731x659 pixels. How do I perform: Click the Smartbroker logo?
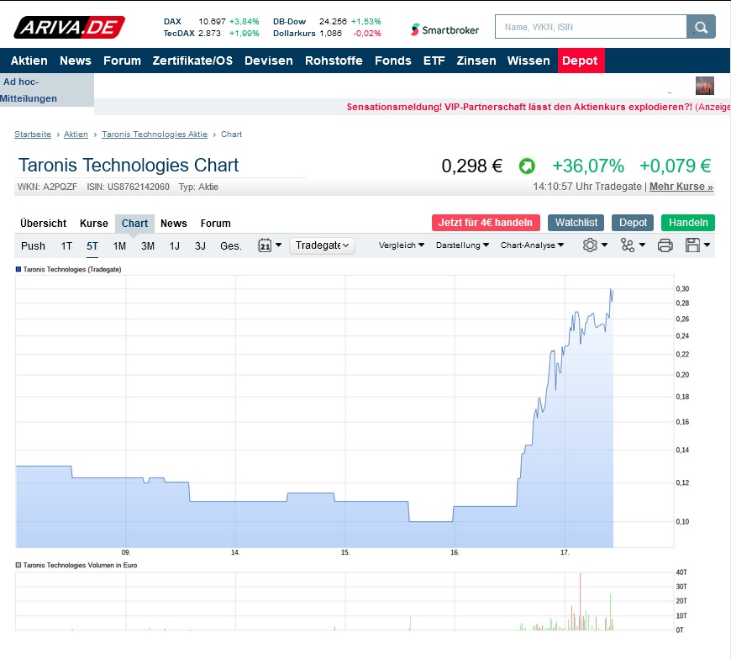point(445,29)
